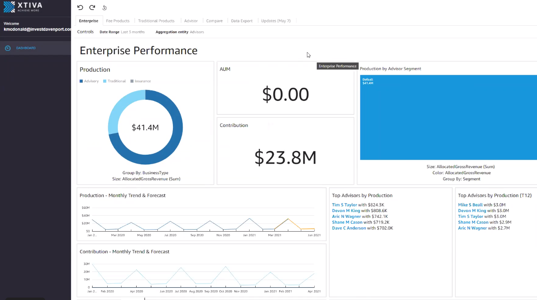
Task: Click the Redo arrow icon
Action: coord(92,7)
